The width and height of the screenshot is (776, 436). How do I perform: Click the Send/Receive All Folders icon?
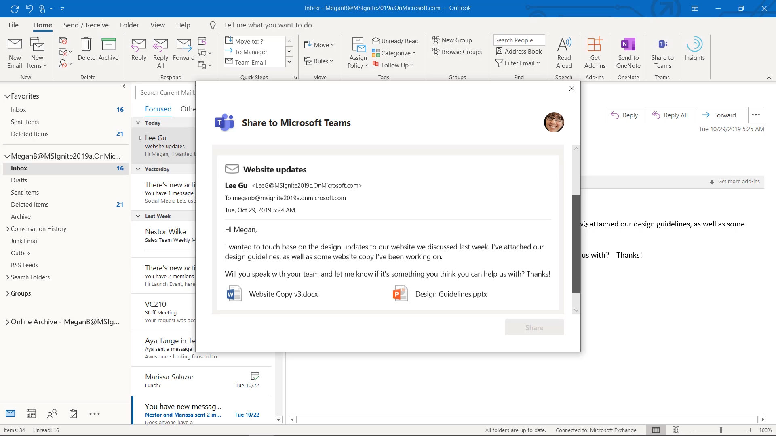pos(15,8)
